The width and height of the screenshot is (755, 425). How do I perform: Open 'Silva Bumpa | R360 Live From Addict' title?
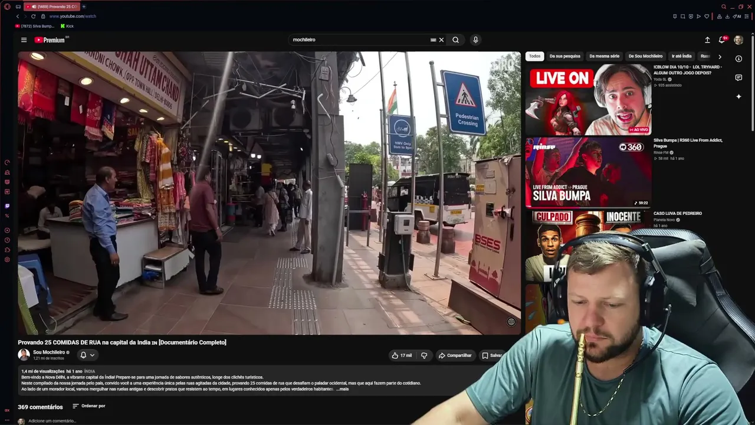click(688, 143)
